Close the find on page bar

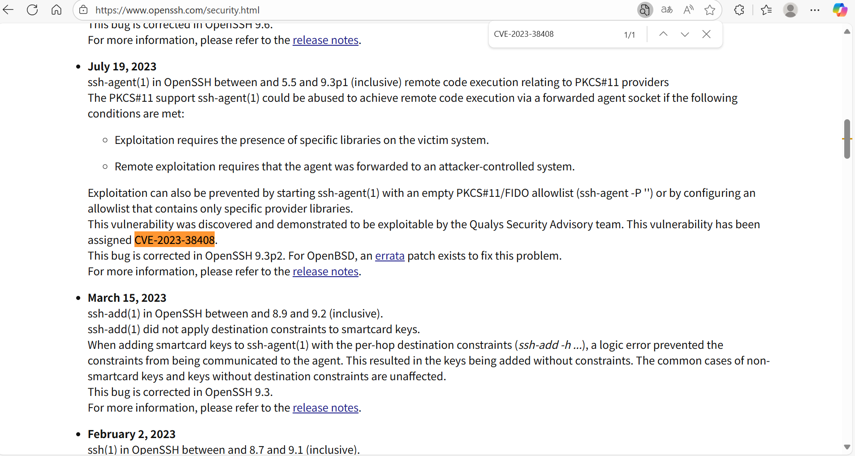[706, 34]
